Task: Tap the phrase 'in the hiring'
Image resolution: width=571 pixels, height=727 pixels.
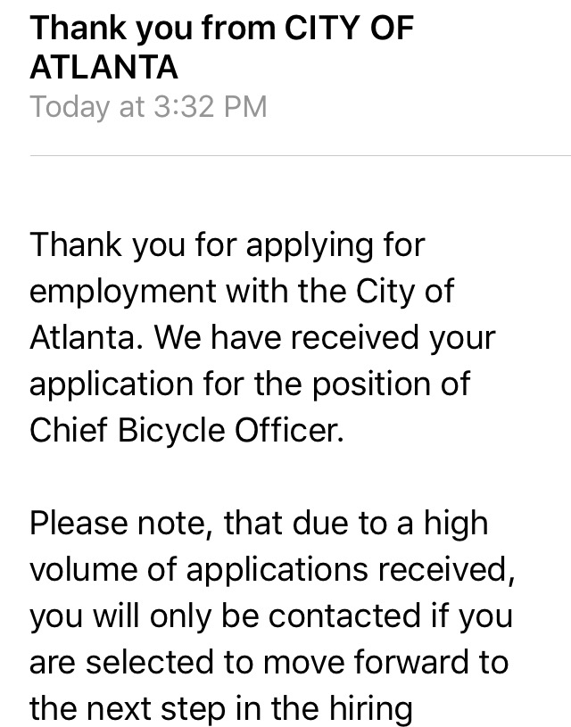Action: tap(343, 708)
